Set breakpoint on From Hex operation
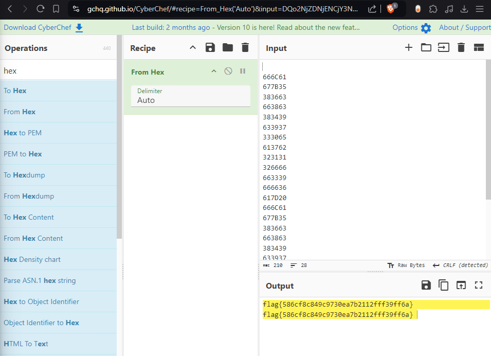Image resolution: width=491 pixels, height=356 pixels. [x=243, y=71]
